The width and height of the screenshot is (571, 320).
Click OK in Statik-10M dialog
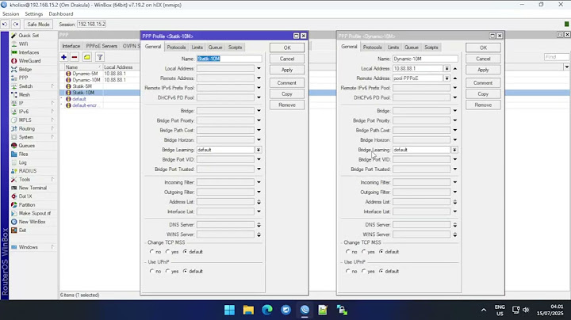pos(287,48)
